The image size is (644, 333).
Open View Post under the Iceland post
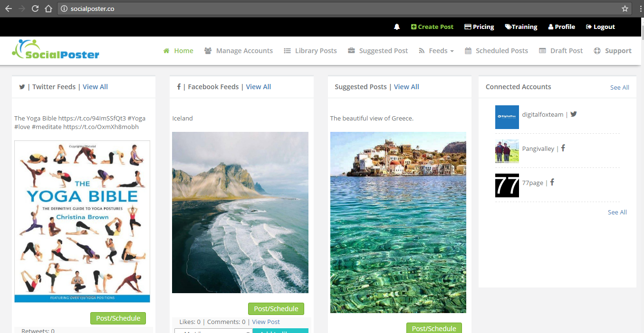266,322
